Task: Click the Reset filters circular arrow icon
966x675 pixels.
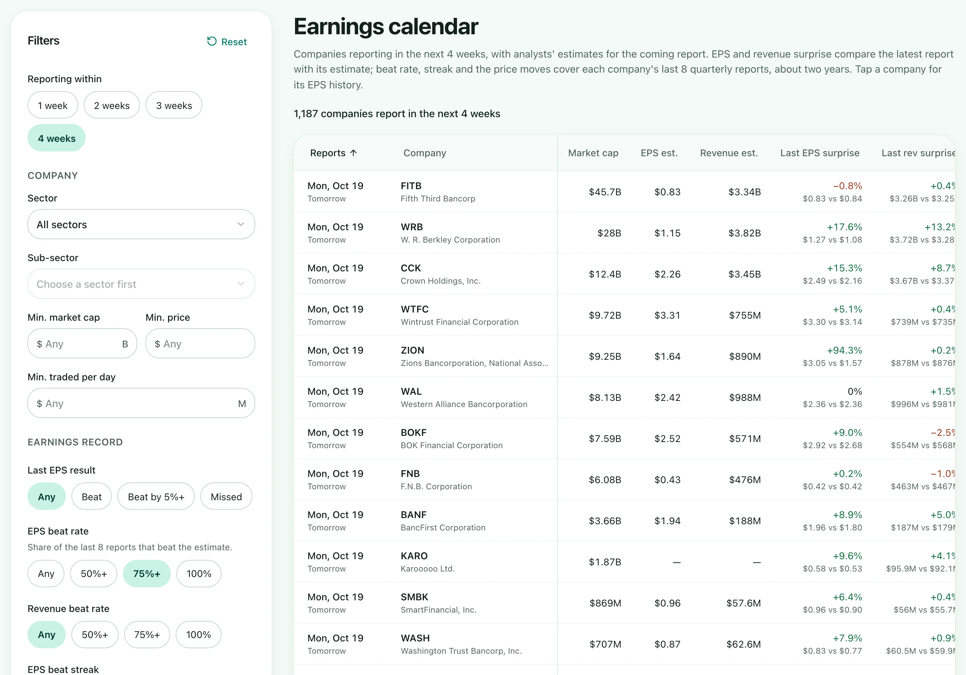Action: point(212,41)
